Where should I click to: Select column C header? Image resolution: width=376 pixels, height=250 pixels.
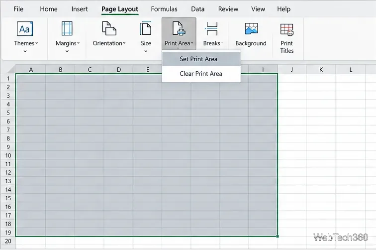tap(90, 70)
